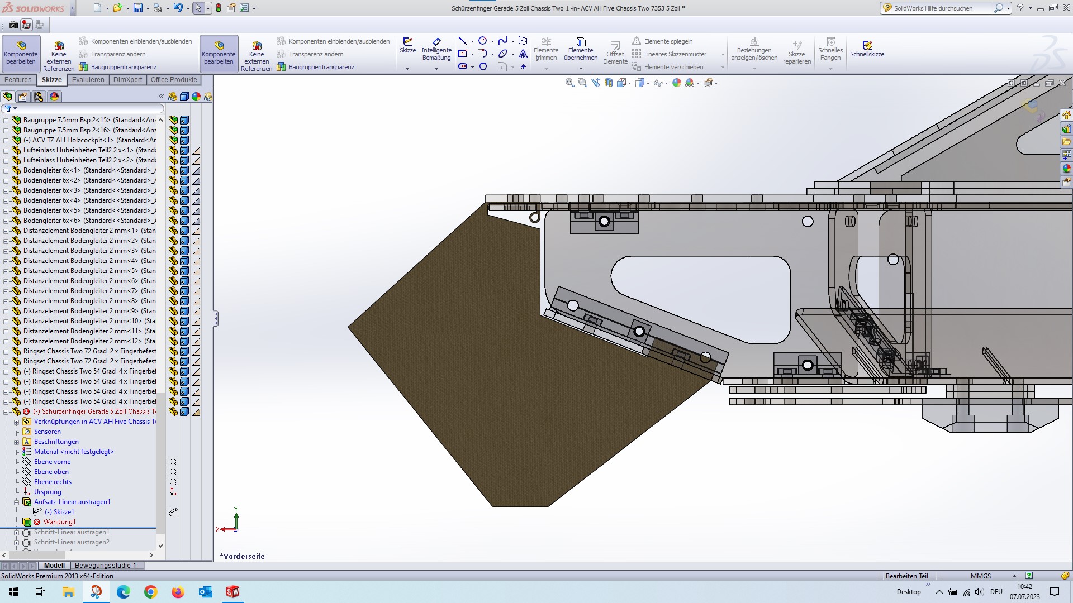The height and width of the screenshot is (603, 1073).
Task: Open the Bewegungsstudie 1 tab
Action: pos(105,565)
